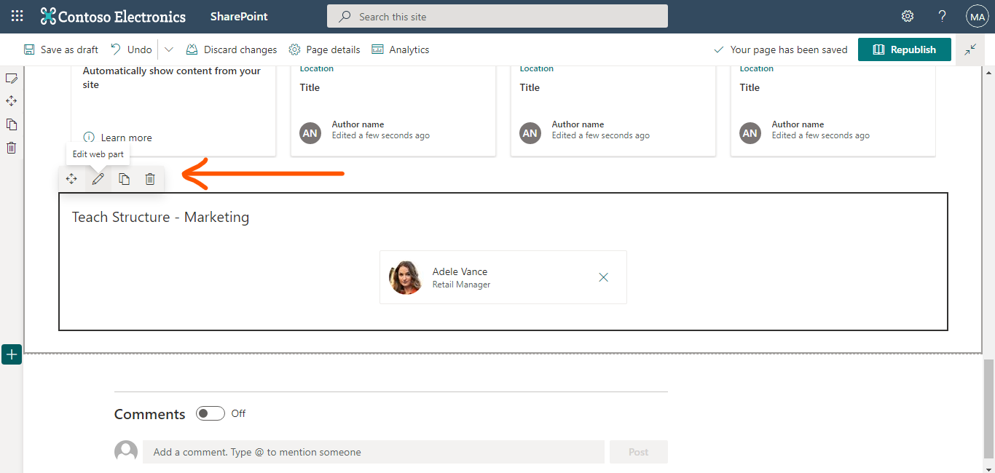
Task: Expand the Undo options dropdown
Action: (x=168, y=49)
